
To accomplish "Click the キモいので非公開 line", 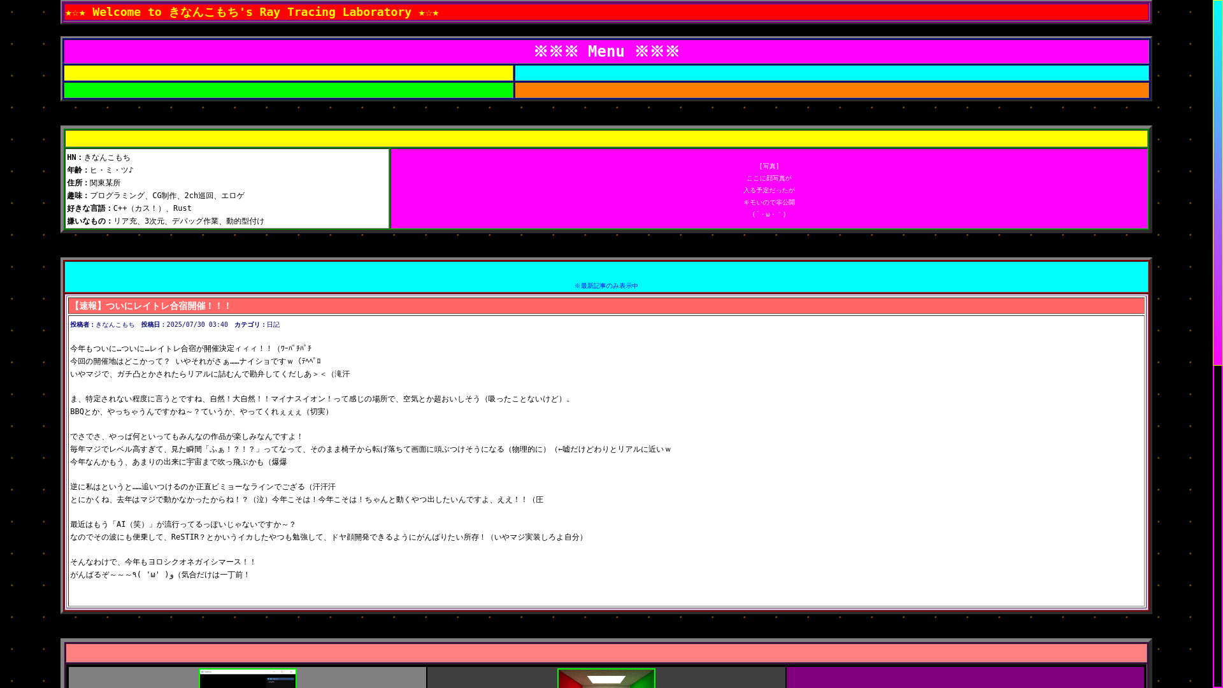I will coord(769,203).
